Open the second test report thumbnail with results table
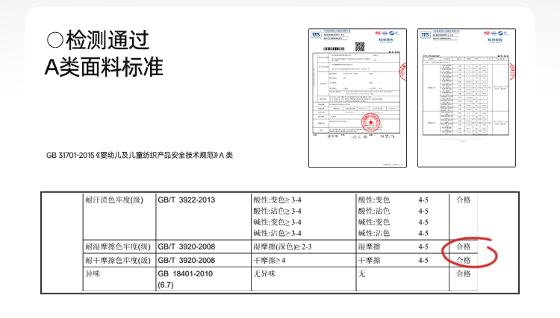 point(467,98)
